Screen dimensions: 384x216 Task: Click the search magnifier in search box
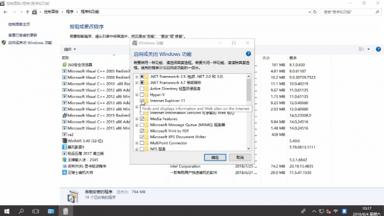(x=377, y=12)
